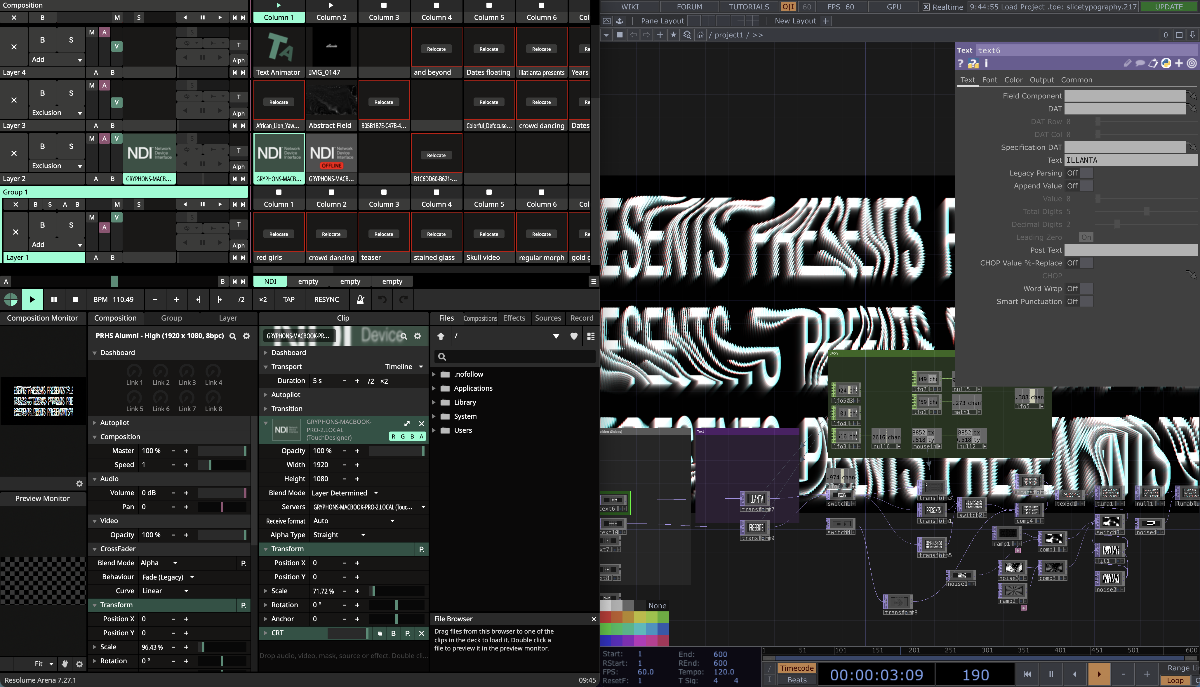Adjust the composition Master slider
Viewport: 1200px width, 687px height.
click(x=222, y=451)
